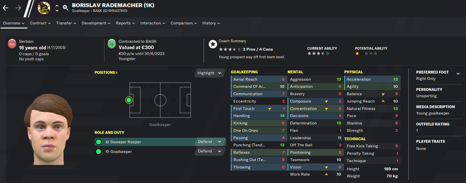
Task: Select the Sweeper Keeper role green indicator
Action: (x=99, y=142)
